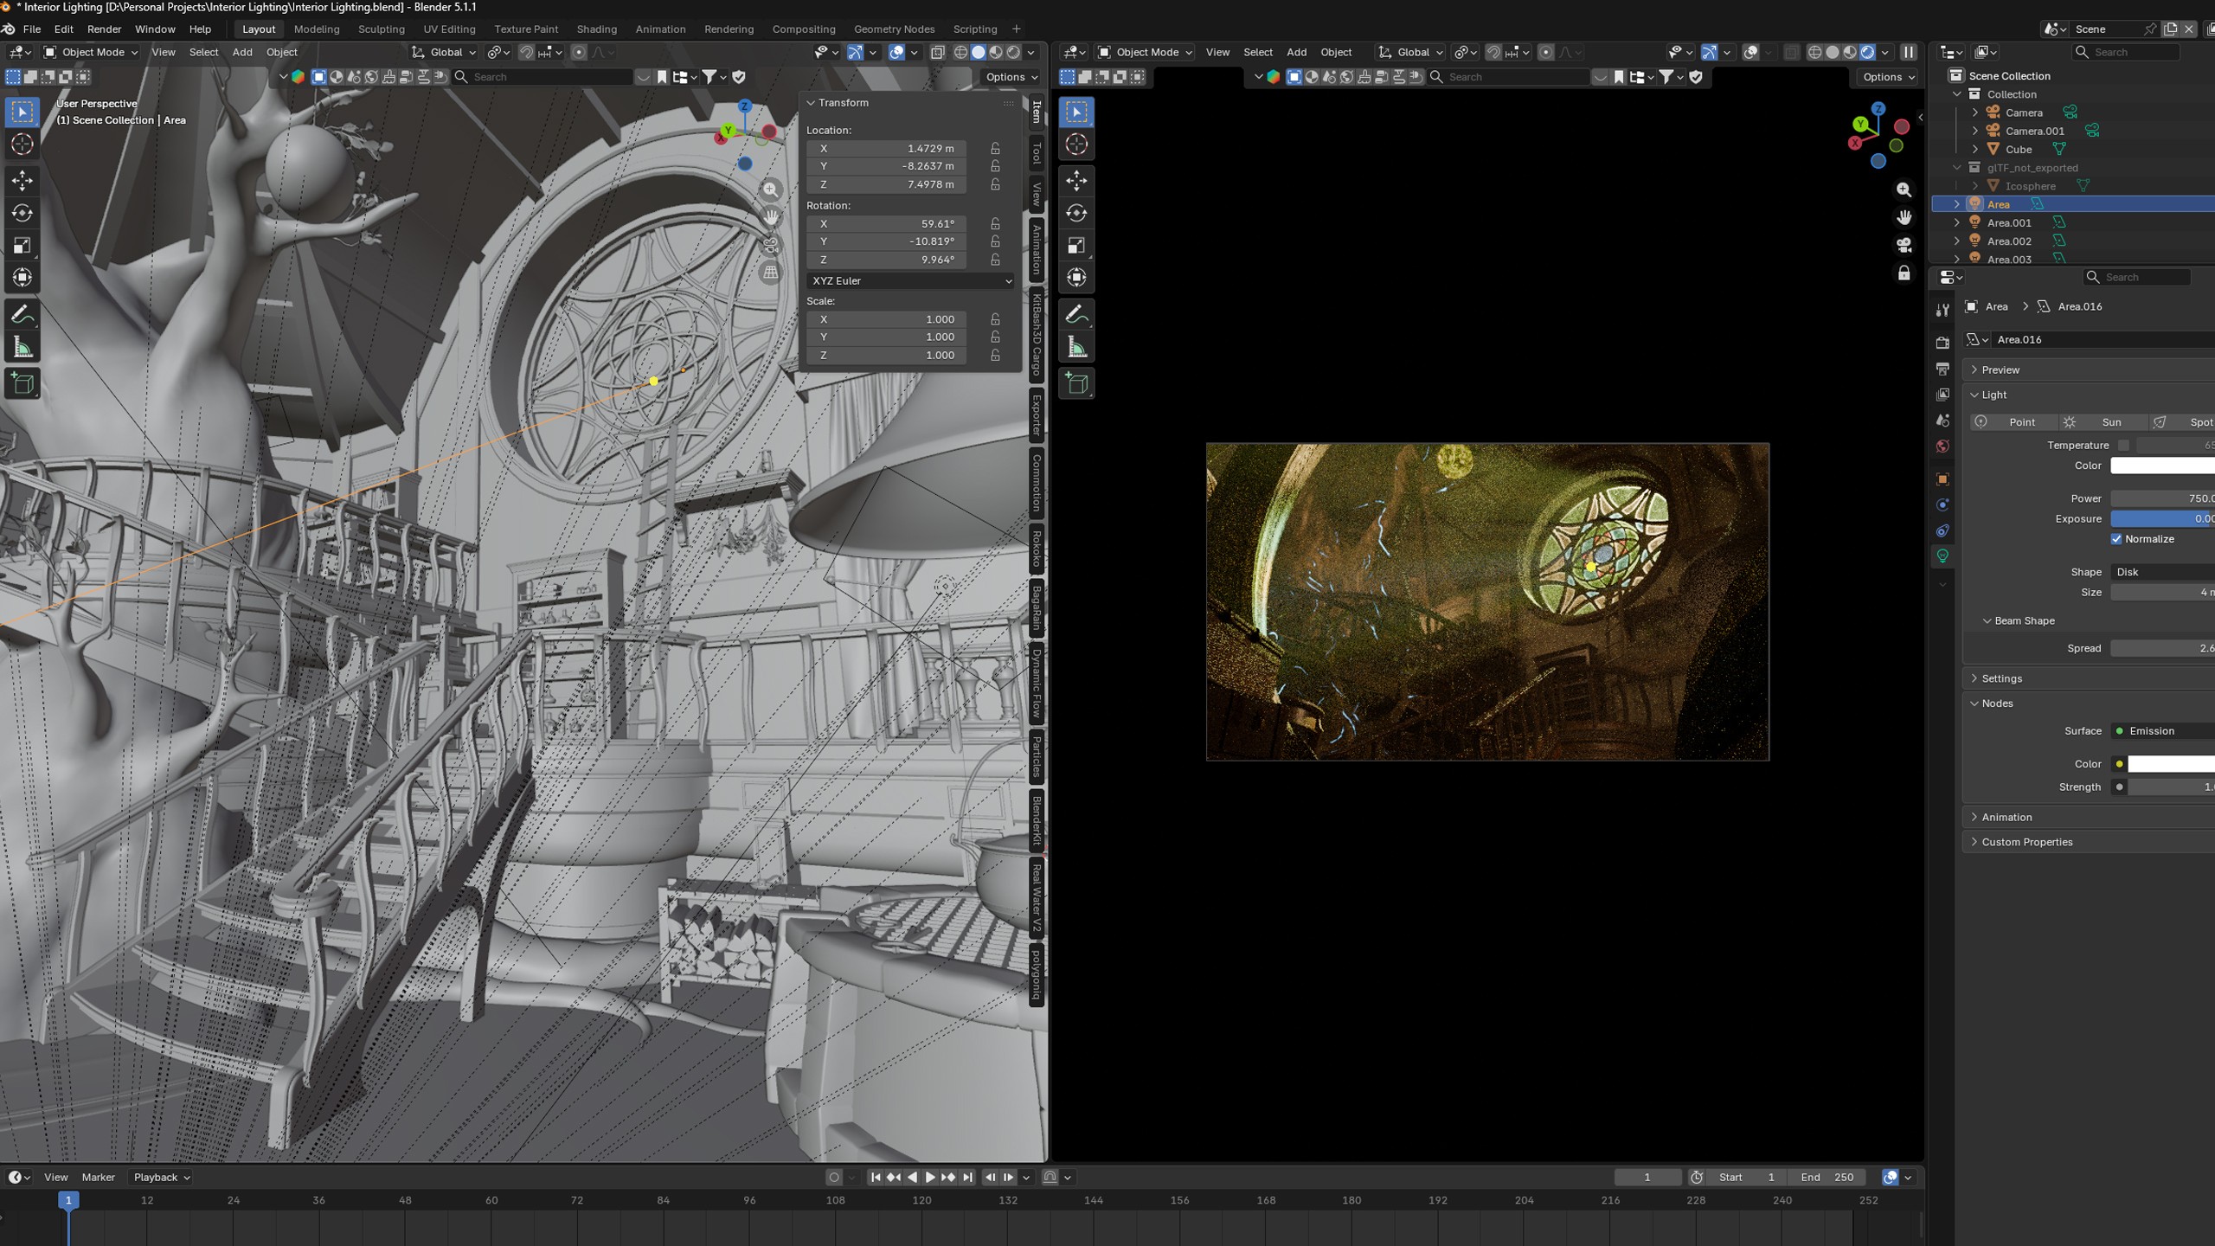Toggle camera view in right viewport
Screen dimensions: 2215x1246
[x=1904, y=246]
